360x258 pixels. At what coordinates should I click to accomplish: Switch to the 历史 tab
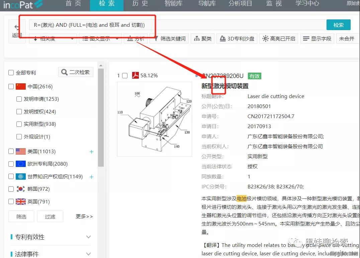tap(140, 4)
